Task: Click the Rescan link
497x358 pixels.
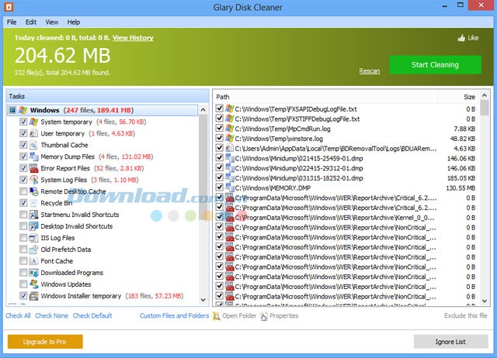Action: pos(370,71)
